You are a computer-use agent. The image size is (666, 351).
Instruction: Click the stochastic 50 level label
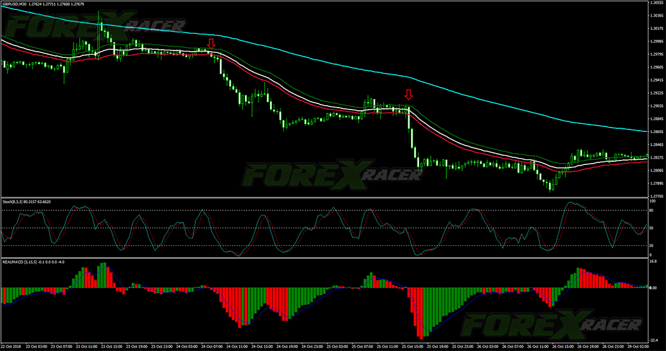coord(652,228)
